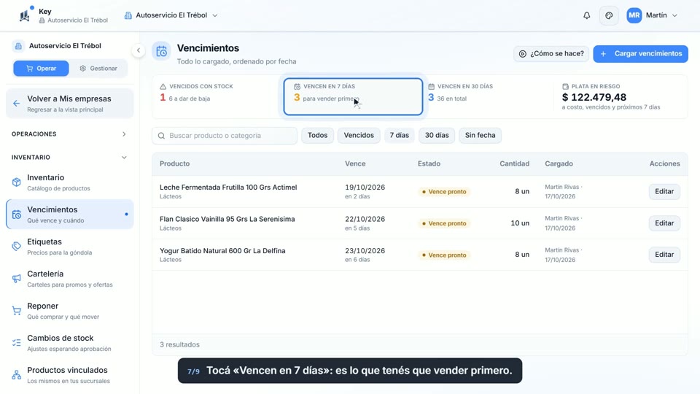Click the Estado column header
The width and height of the screenshot is (700, 394).
429,163
